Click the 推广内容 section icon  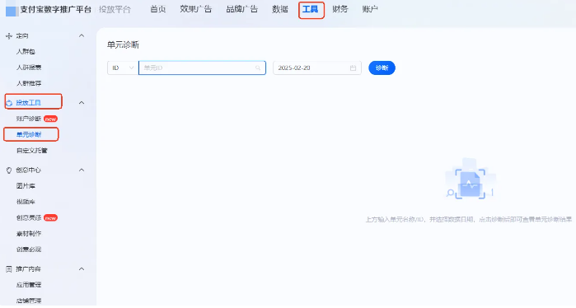pyautogui.click(x=9, y=269)
